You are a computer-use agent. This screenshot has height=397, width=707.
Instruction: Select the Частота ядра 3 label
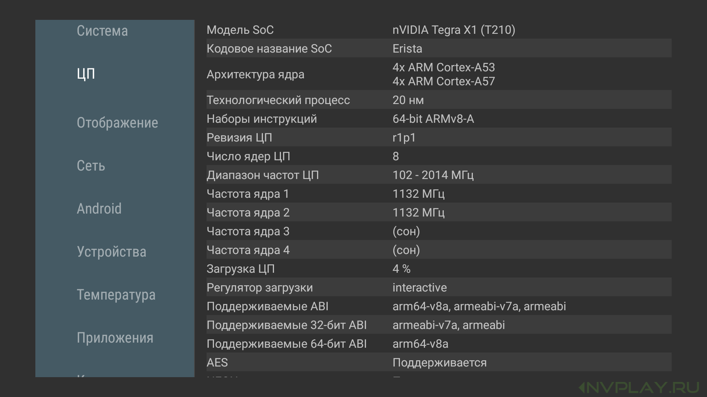(x=248, y=231)
